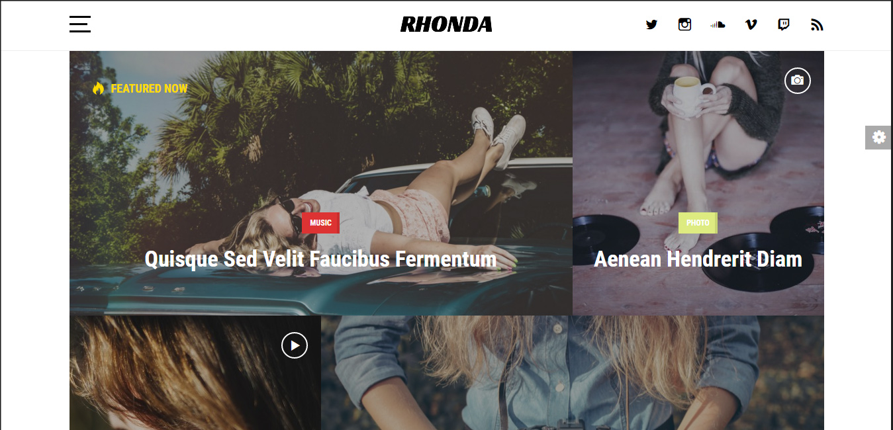Open the settings gear panel tab
893x430 pixels.
[878, 137]
